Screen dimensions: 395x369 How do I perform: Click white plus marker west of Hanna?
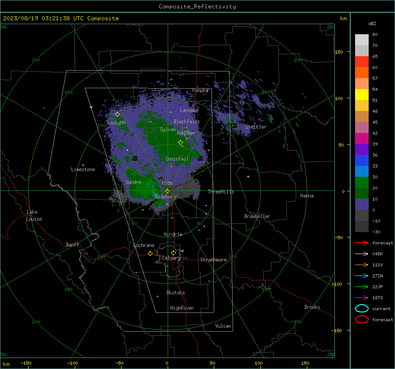click(248, 176)
